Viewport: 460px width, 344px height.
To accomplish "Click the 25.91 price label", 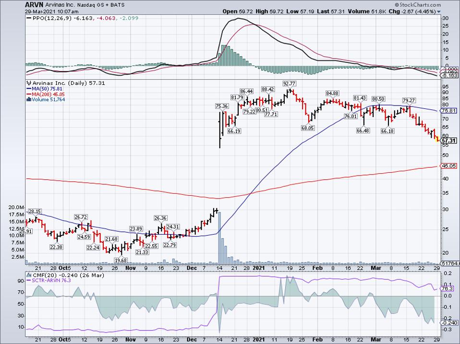I will point(26,231).
